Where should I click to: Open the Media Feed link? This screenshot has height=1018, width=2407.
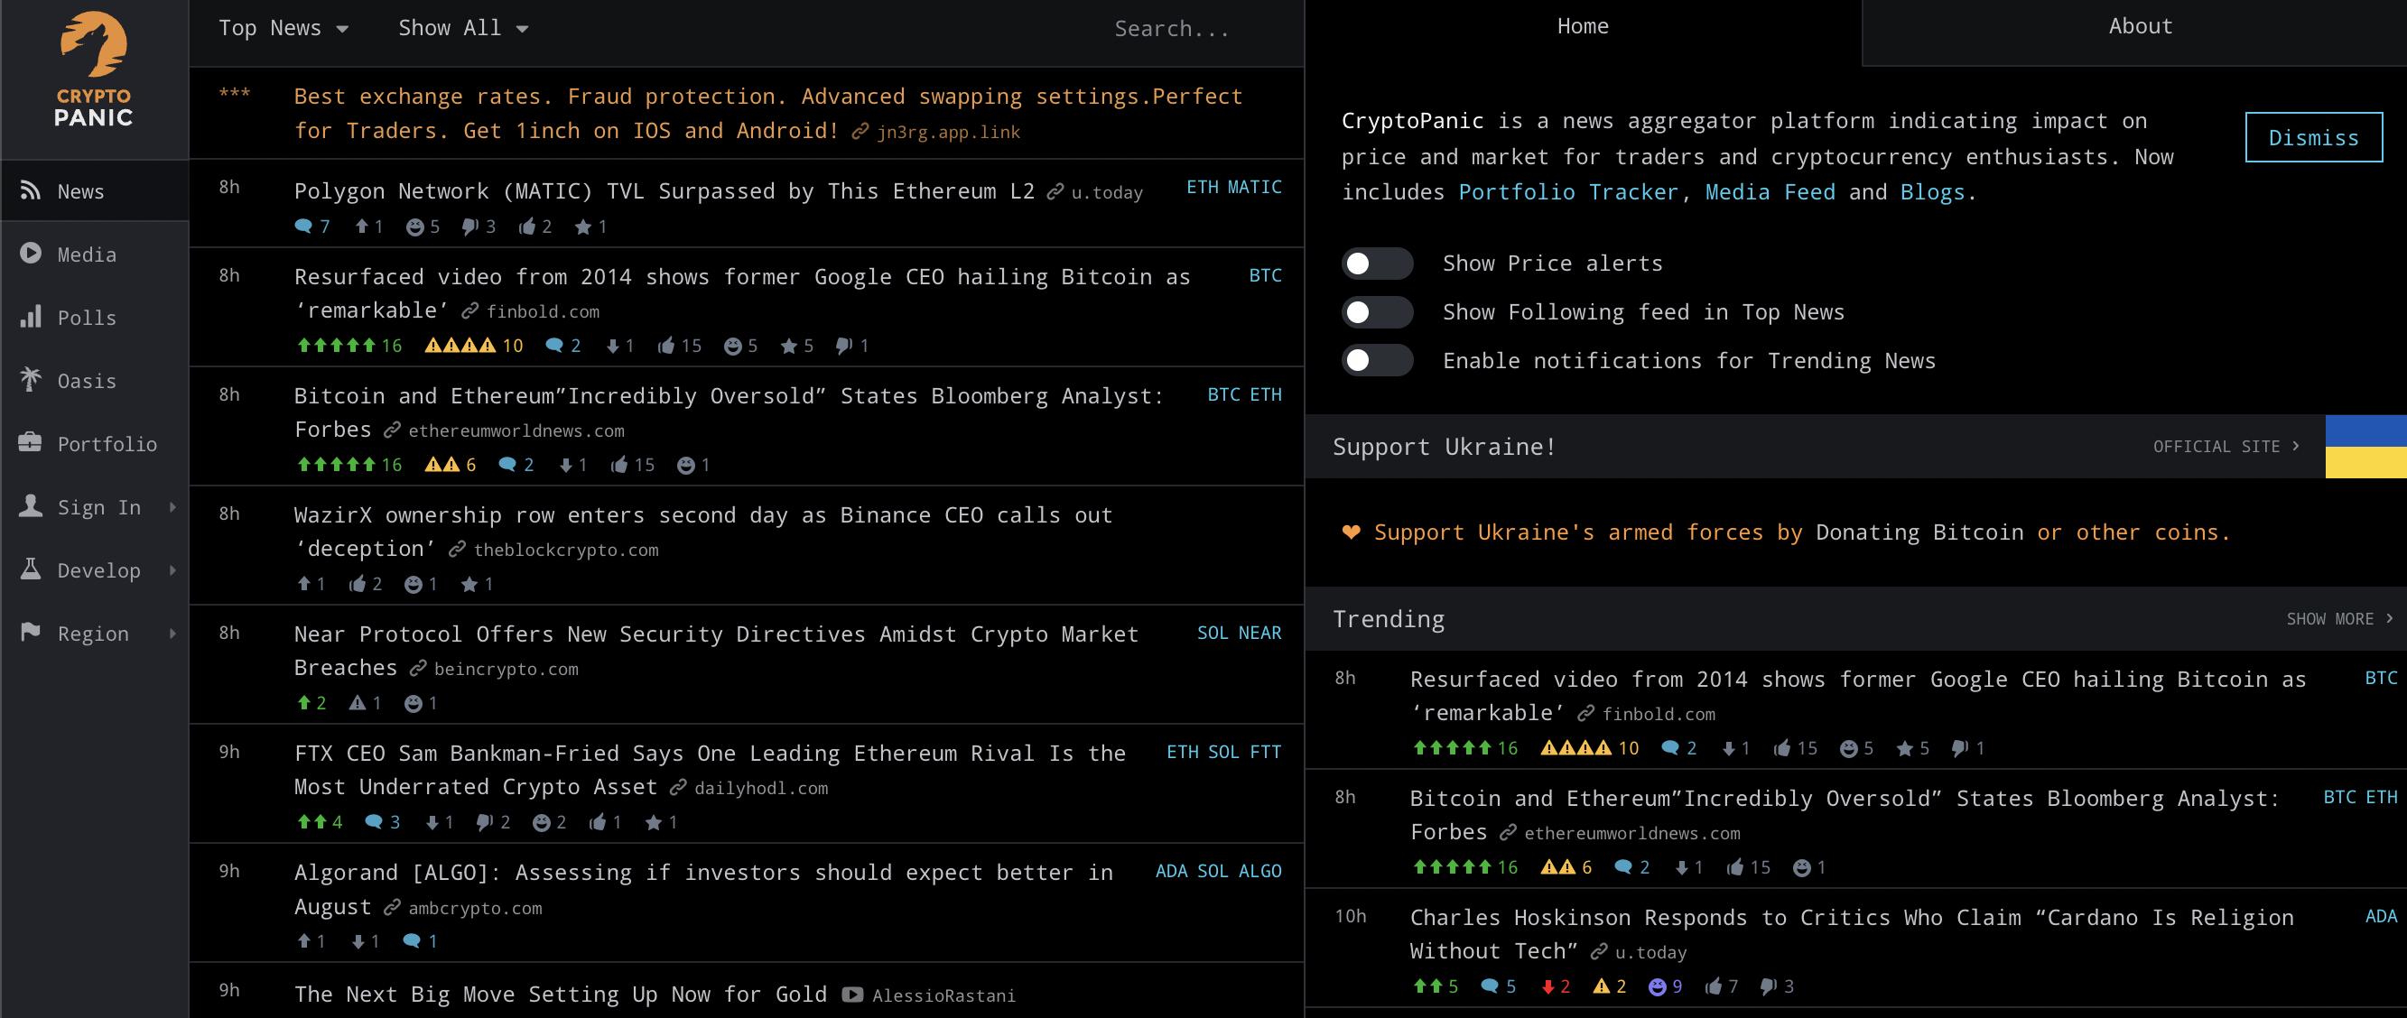[x=1770, y=192]
